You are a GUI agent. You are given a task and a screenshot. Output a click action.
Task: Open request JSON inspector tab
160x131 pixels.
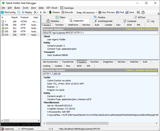tap(129, 25)
